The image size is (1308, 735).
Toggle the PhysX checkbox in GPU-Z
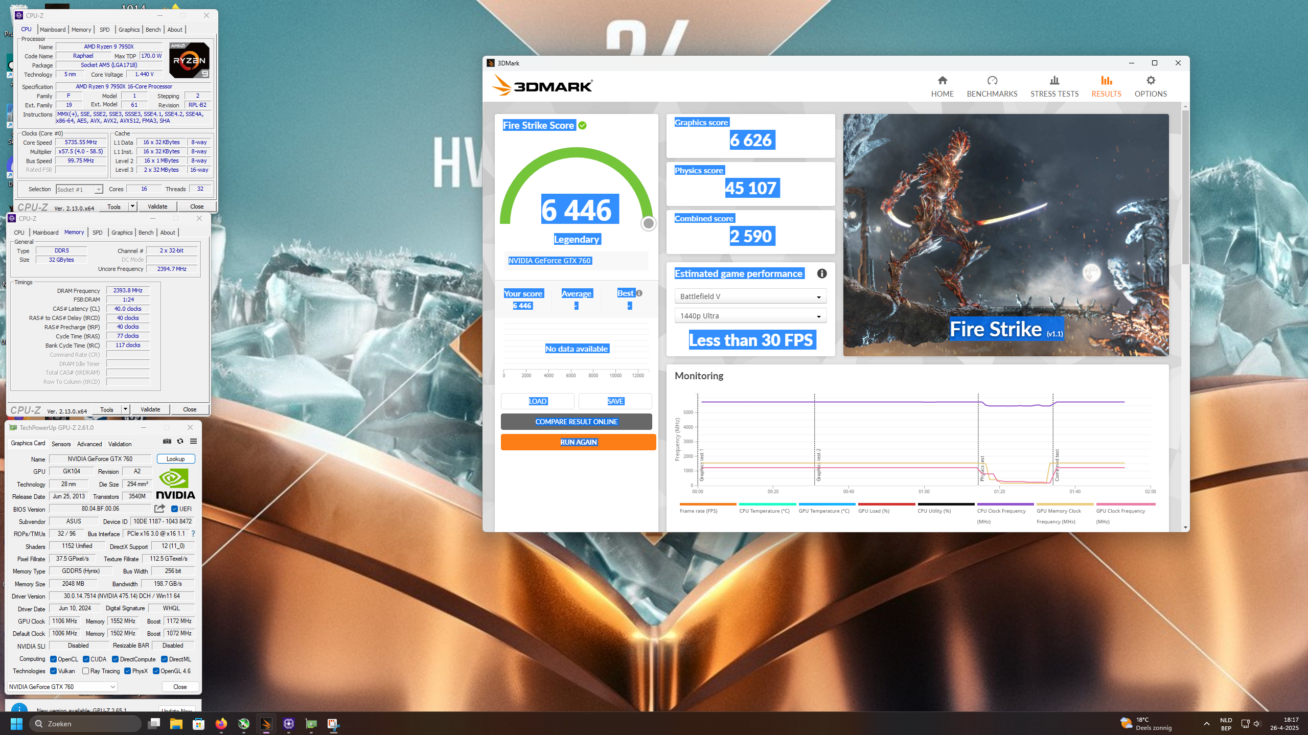127,671
